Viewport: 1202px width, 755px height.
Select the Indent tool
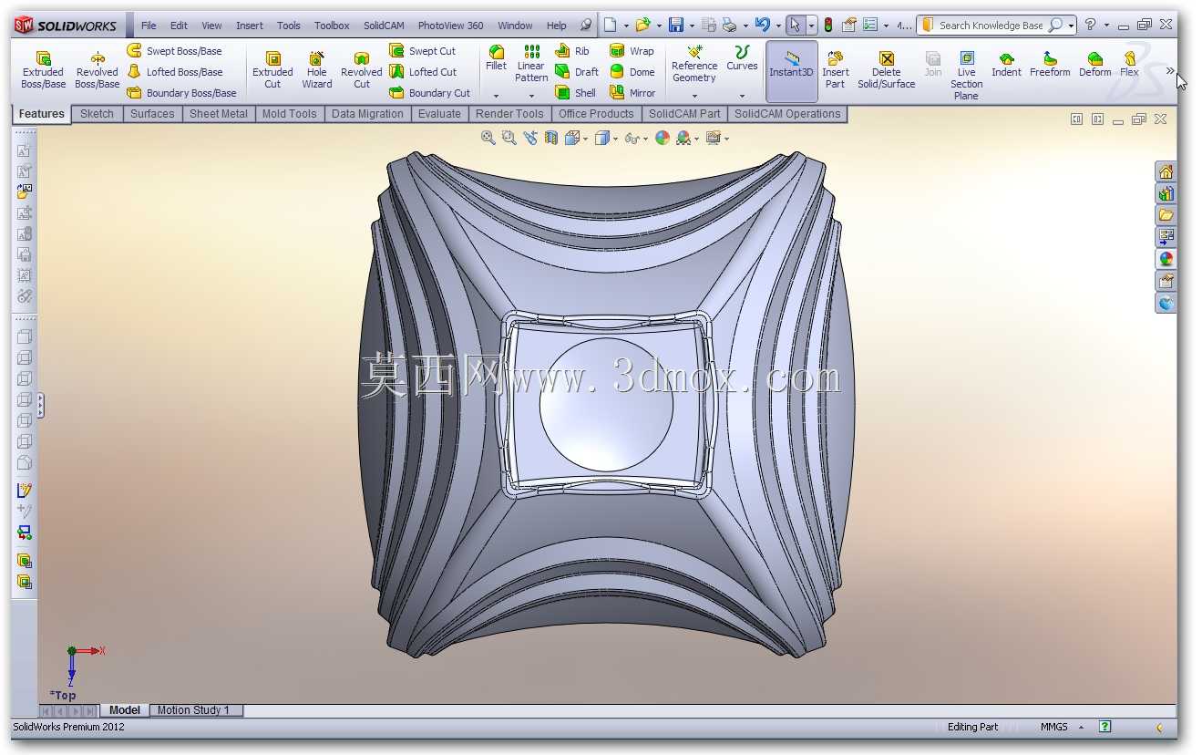[1006, 64]
